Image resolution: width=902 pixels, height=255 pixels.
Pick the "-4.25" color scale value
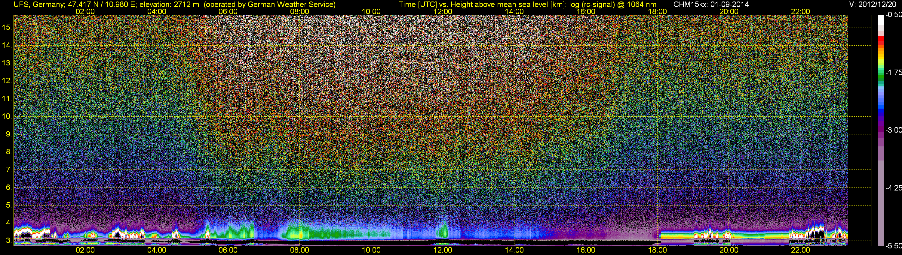pos(893,188)
